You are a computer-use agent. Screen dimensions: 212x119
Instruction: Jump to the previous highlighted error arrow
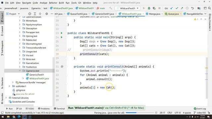click(201, 19)
